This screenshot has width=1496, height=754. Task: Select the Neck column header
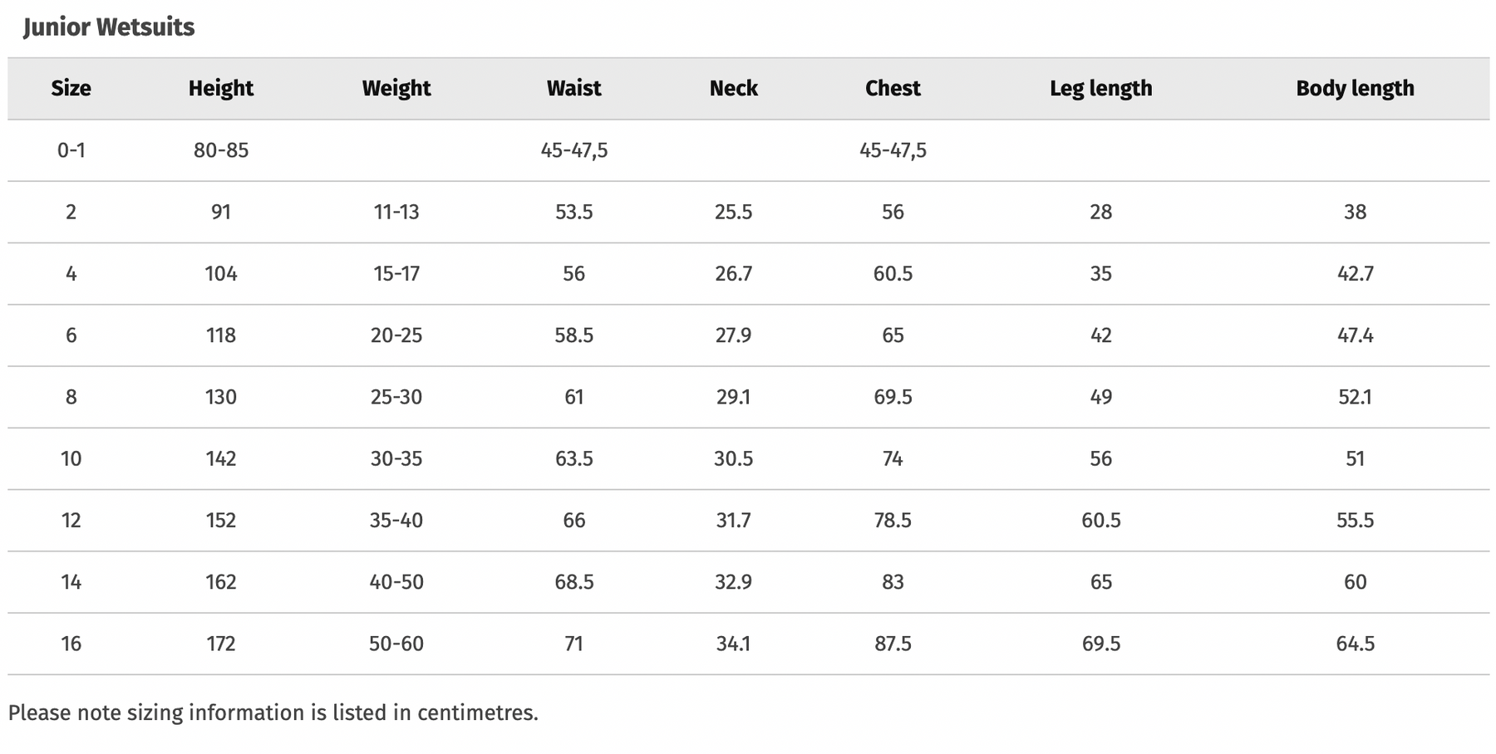click(x=733, y=88)
